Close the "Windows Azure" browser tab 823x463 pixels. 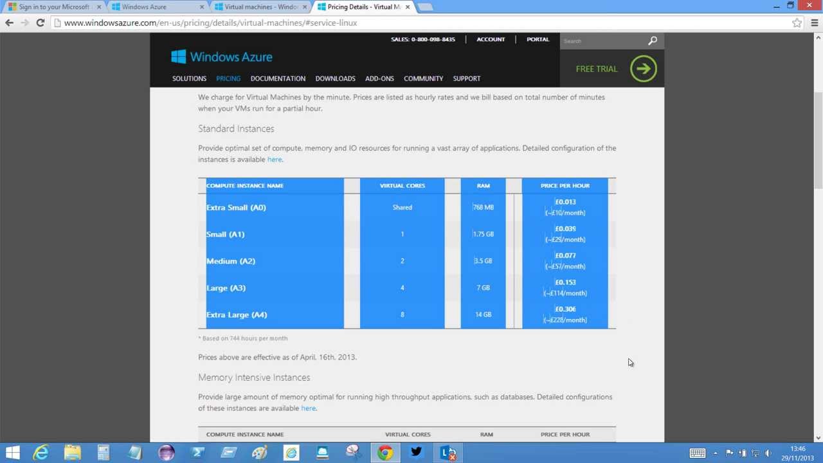coord(202,6)
